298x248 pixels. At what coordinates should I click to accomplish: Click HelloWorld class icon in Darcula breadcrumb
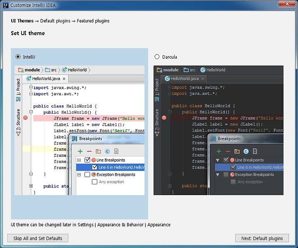coord(203,70)
